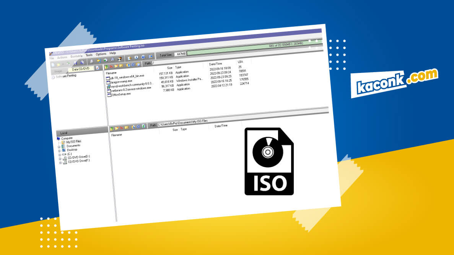This screenshot has width=454, height=255.
Task: Open the Options menu
Action: point(101,54)
